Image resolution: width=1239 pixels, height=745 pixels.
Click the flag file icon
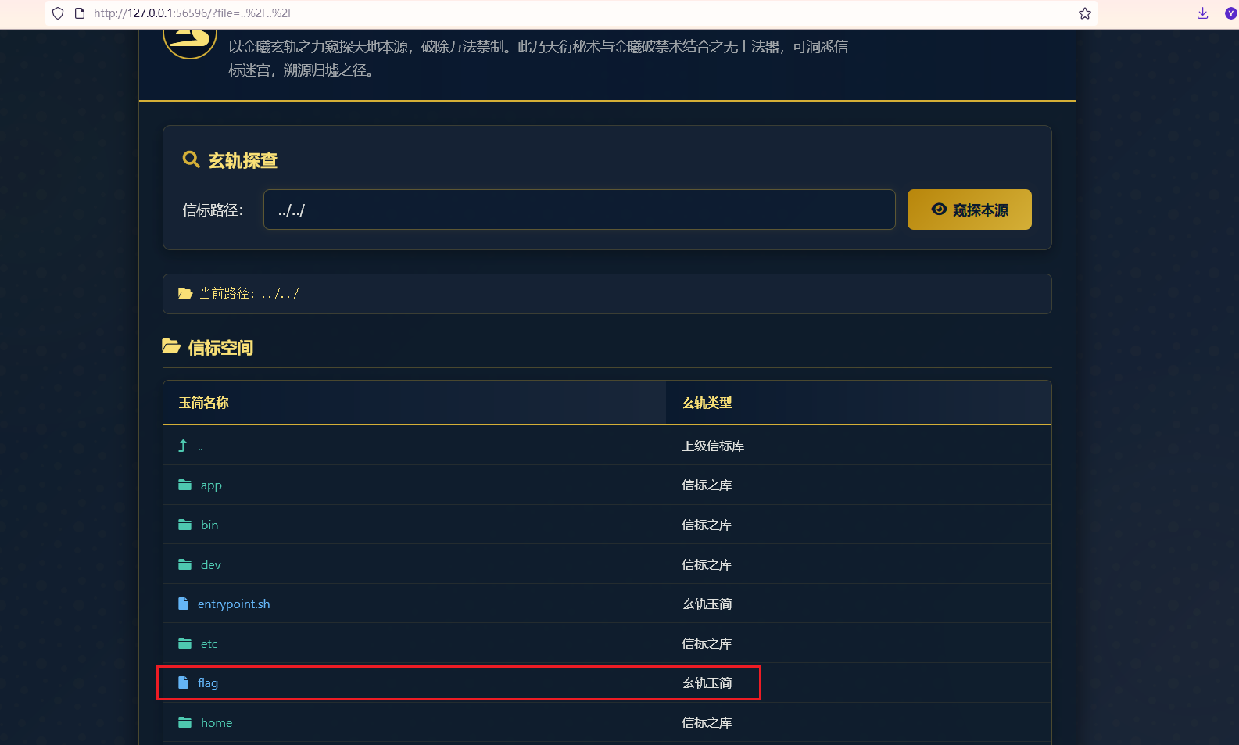click(x=183, y=683)
